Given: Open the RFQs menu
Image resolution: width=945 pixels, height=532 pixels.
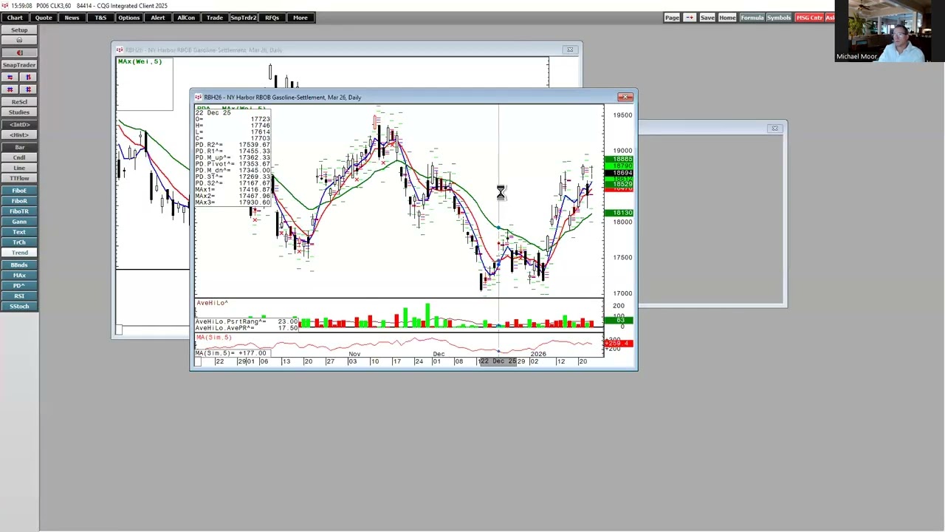Looking at the screenshot, I should (272, 18).
